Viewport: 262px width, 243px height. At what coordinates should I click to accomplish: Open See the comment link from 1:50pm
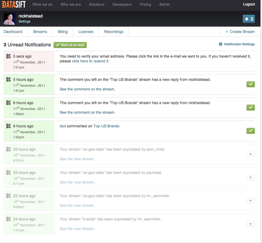click(87, 113)
